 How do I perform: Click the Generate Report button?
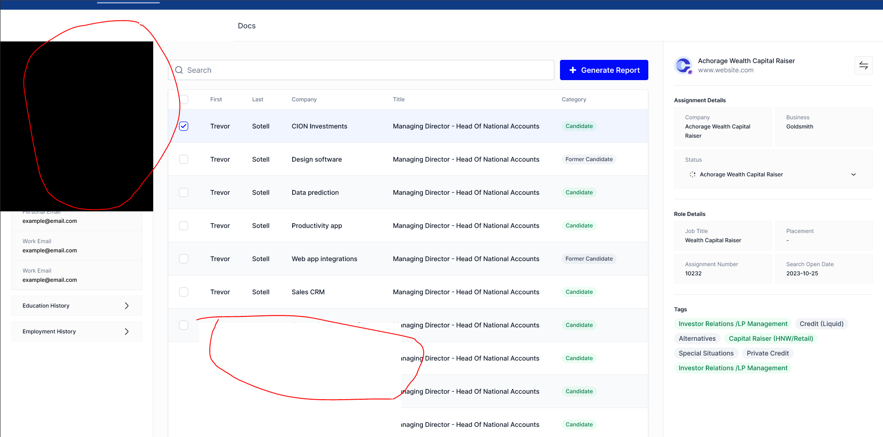point(604,70)
